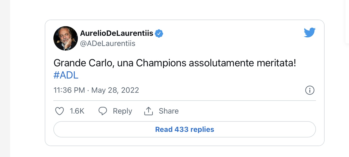Click the word Champions in the tweet

coord(161,63)
